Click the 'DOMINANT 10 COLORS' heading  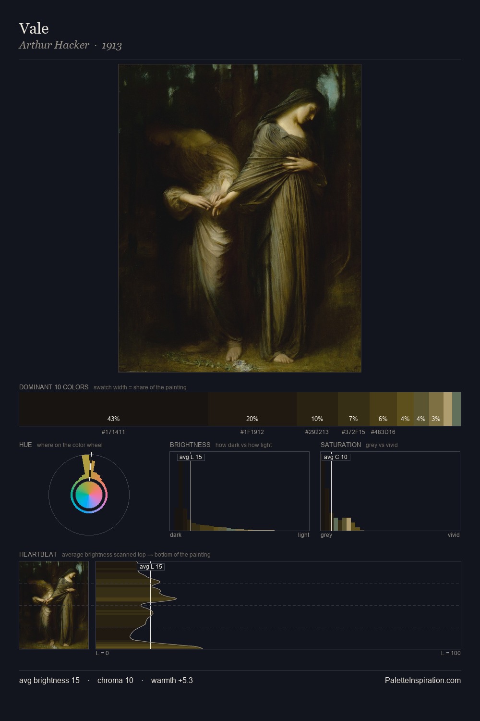(x=54, y=387)
